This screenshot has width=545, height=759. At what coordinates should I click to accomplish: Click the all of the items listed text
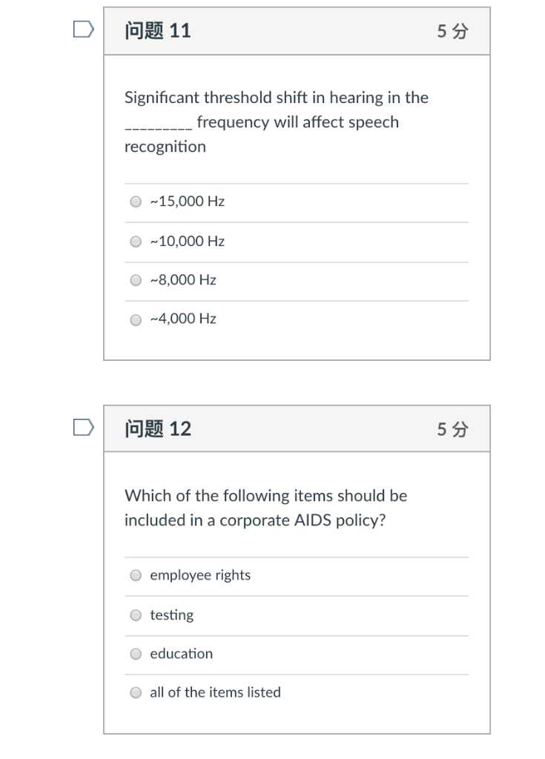(214, 692)
